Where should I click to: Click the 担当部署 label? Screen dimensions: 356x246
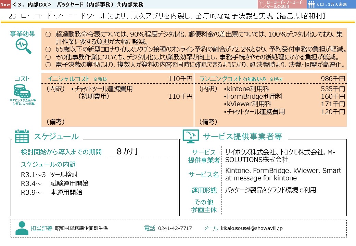tap(41, 228)
